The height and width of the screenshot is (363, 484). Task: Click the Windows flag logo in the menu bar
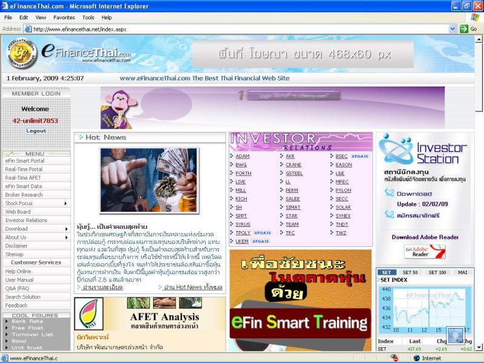click(475, 18)
